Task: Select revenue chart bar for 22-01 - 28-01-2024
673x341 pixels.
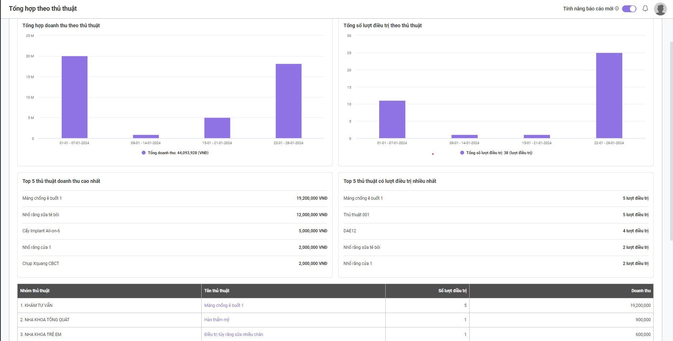Action: [x=288, y=101]
